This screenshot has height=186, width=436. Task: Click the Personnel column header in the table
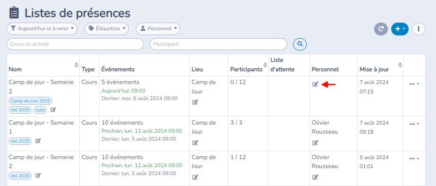[x=325, y=69]
